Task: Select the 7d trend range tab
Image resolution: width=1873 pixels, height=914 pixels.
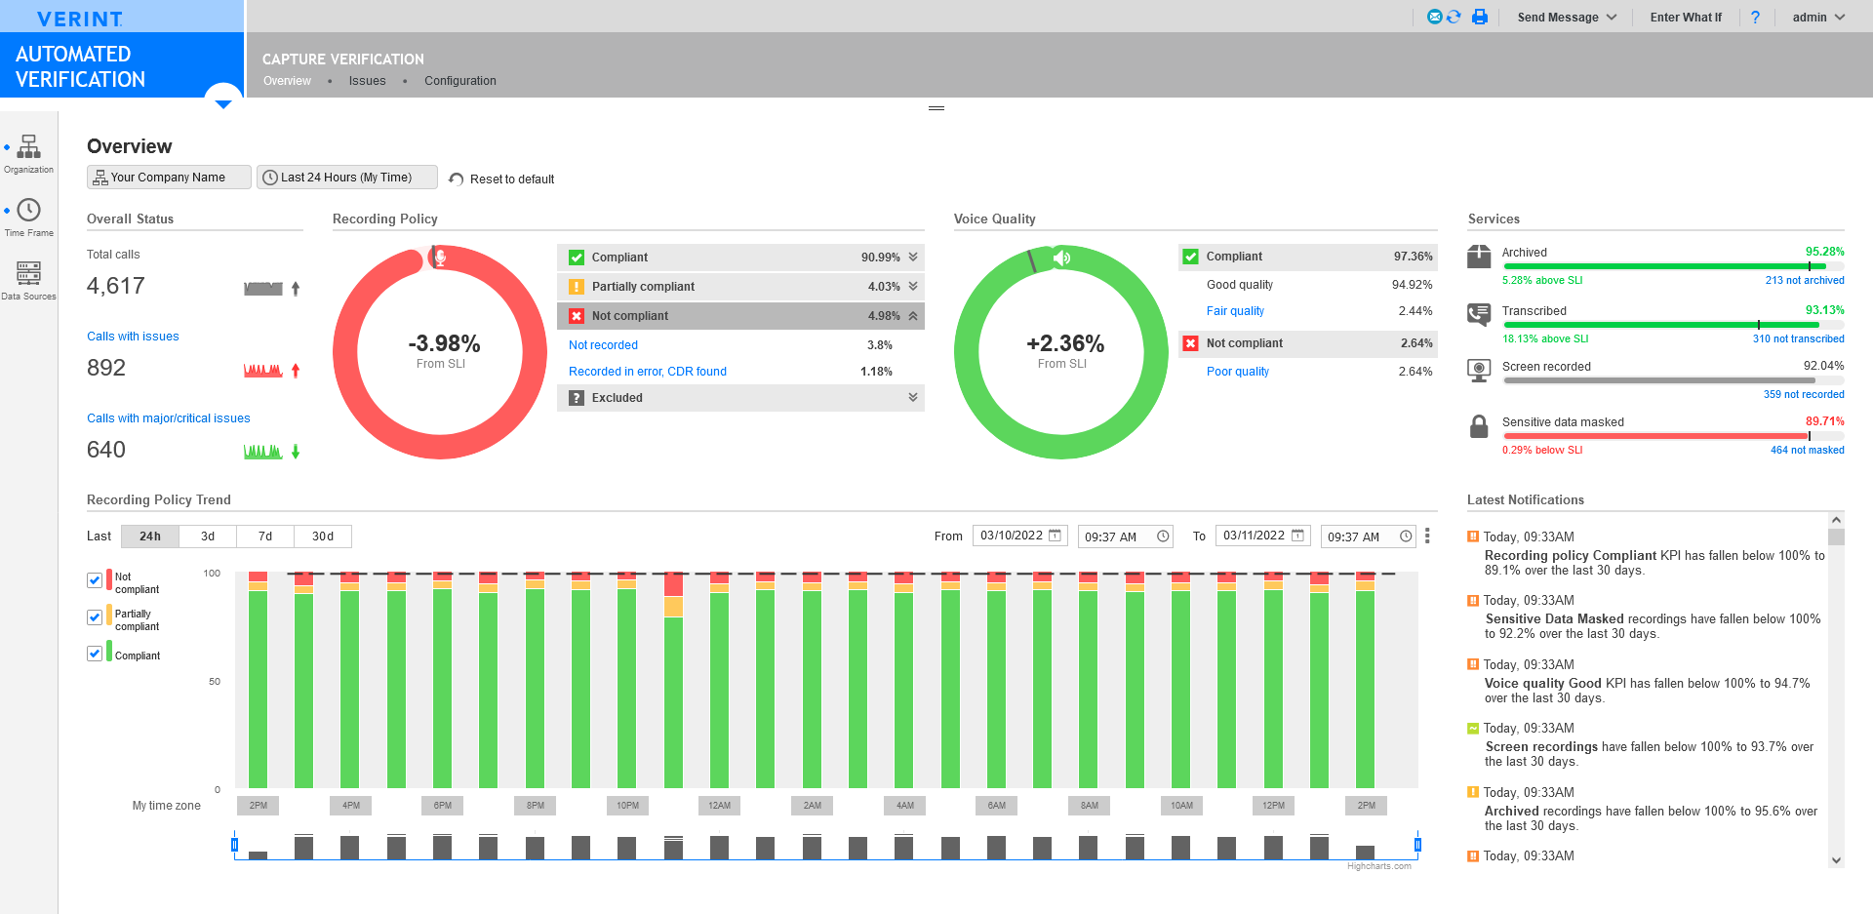Action: pos(265,536)
